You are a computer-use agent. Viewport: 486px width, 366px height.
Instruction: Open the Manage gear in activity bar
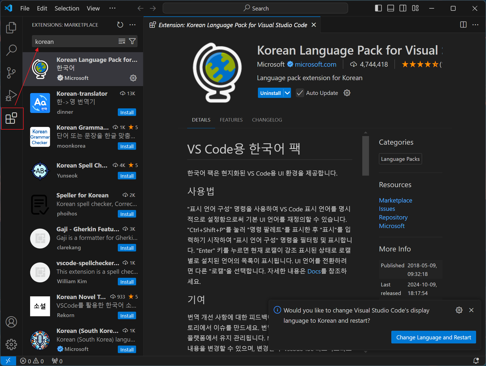(x=11, y=344)
